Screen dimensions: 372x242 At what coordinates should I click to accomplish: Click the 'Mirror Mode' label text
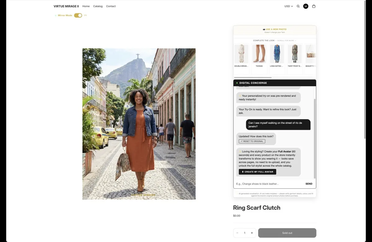(x=65, y=15)
